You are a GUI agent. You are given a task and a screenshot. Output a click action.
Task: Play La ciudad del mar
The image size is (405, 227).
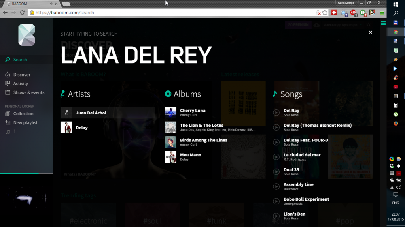coord(276,157)
